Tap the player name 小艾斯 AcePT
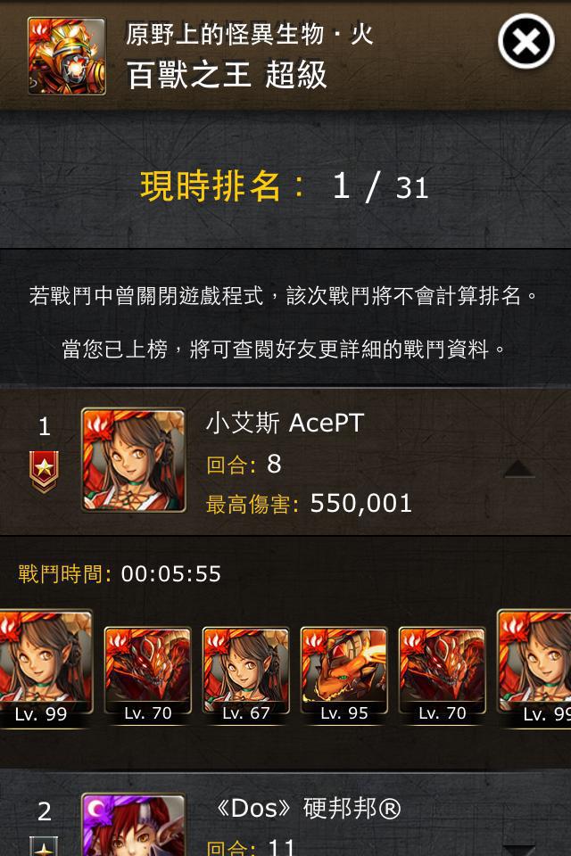The image size is (571, 856). [x=285, y=423]
